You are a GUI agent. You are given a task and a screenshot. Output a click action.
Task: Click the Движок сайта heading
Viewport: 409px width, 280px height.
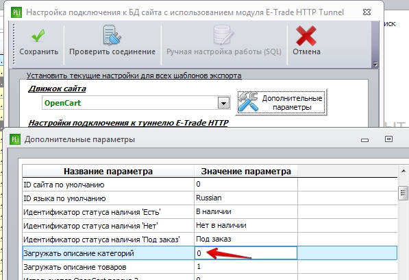(x=57, y=89)
